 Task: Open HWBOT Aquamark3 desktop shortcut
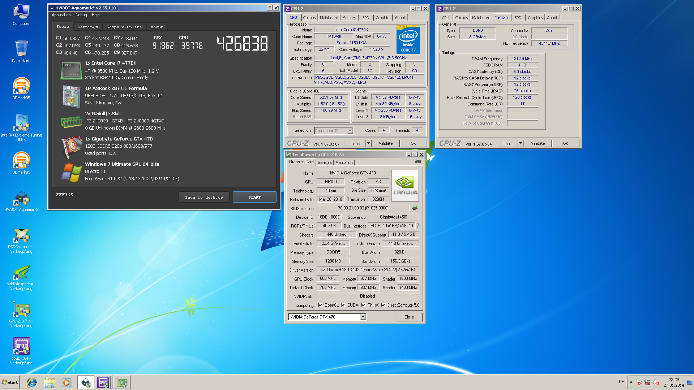pyautogui.click(x=21, y=201)
